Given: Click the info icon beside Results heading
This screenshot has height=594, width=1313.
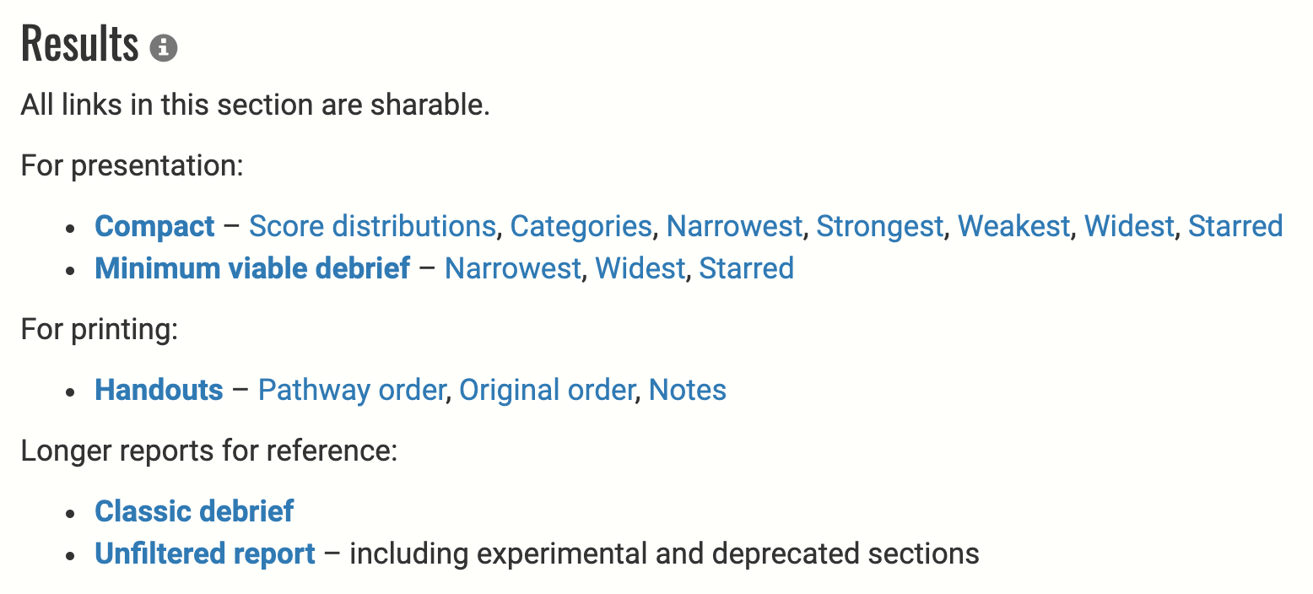Looking at the screenshot, I should click(164, 47).
